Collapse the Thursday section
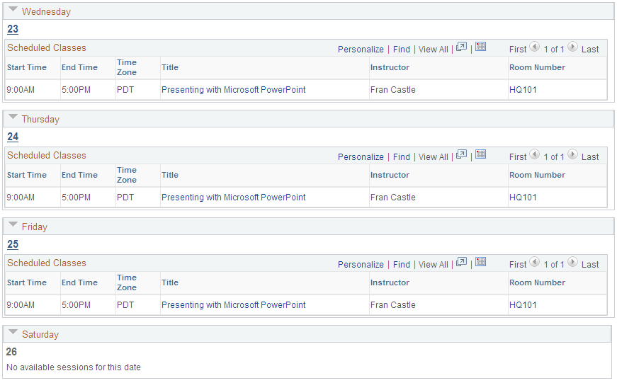This screenshot has width=617, height=383. pyautogui.click(x=13, y=117)
